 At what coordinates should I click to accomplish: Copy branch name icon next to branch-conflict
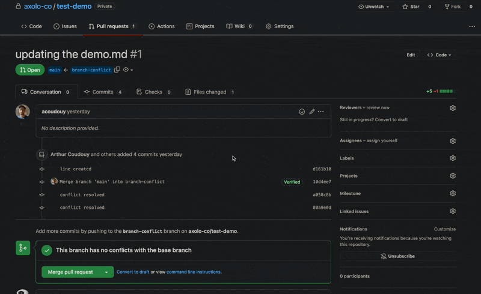[x=117, y=70]
